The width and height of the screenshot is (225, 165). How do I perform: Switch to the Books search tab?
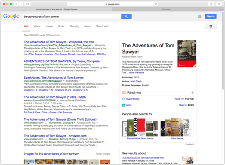61,26
